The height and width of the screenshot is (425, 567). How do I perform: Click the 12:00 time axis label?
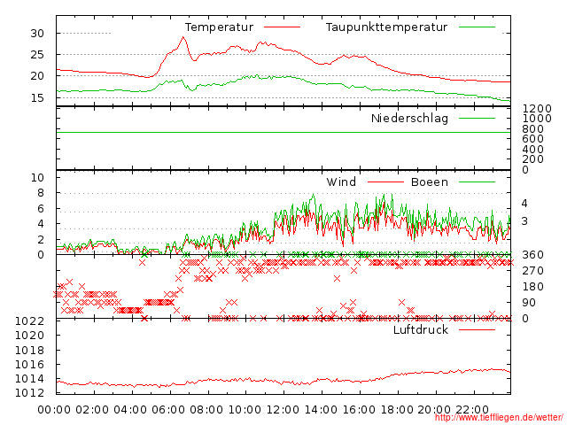point(283,410)
